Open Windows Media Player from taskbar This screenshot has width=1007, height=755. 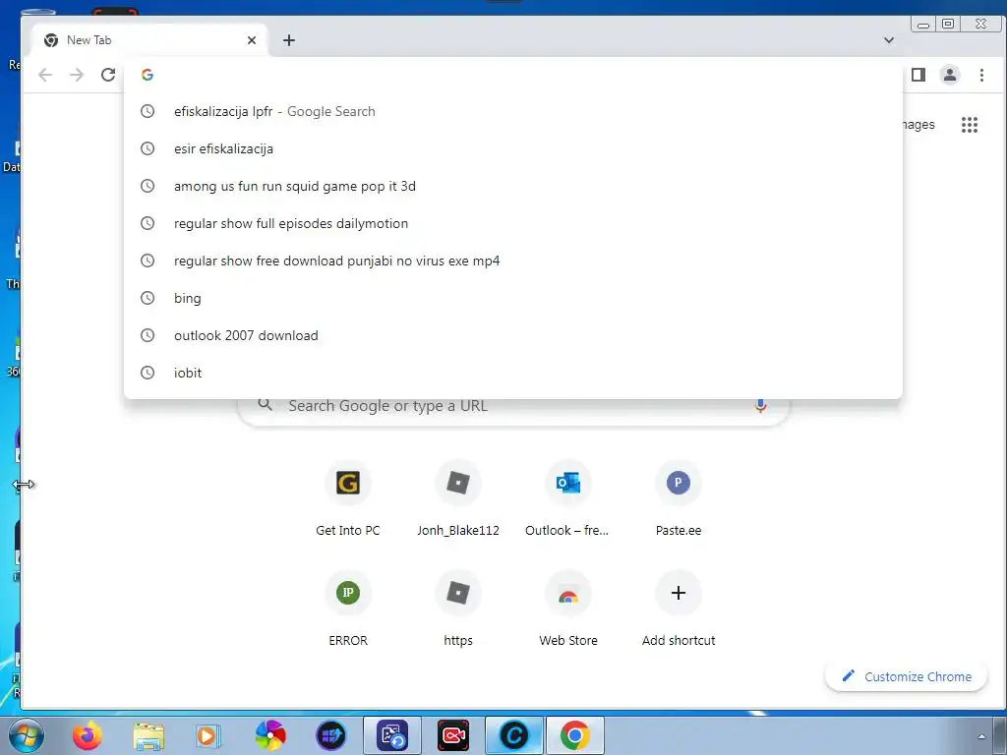208,735
